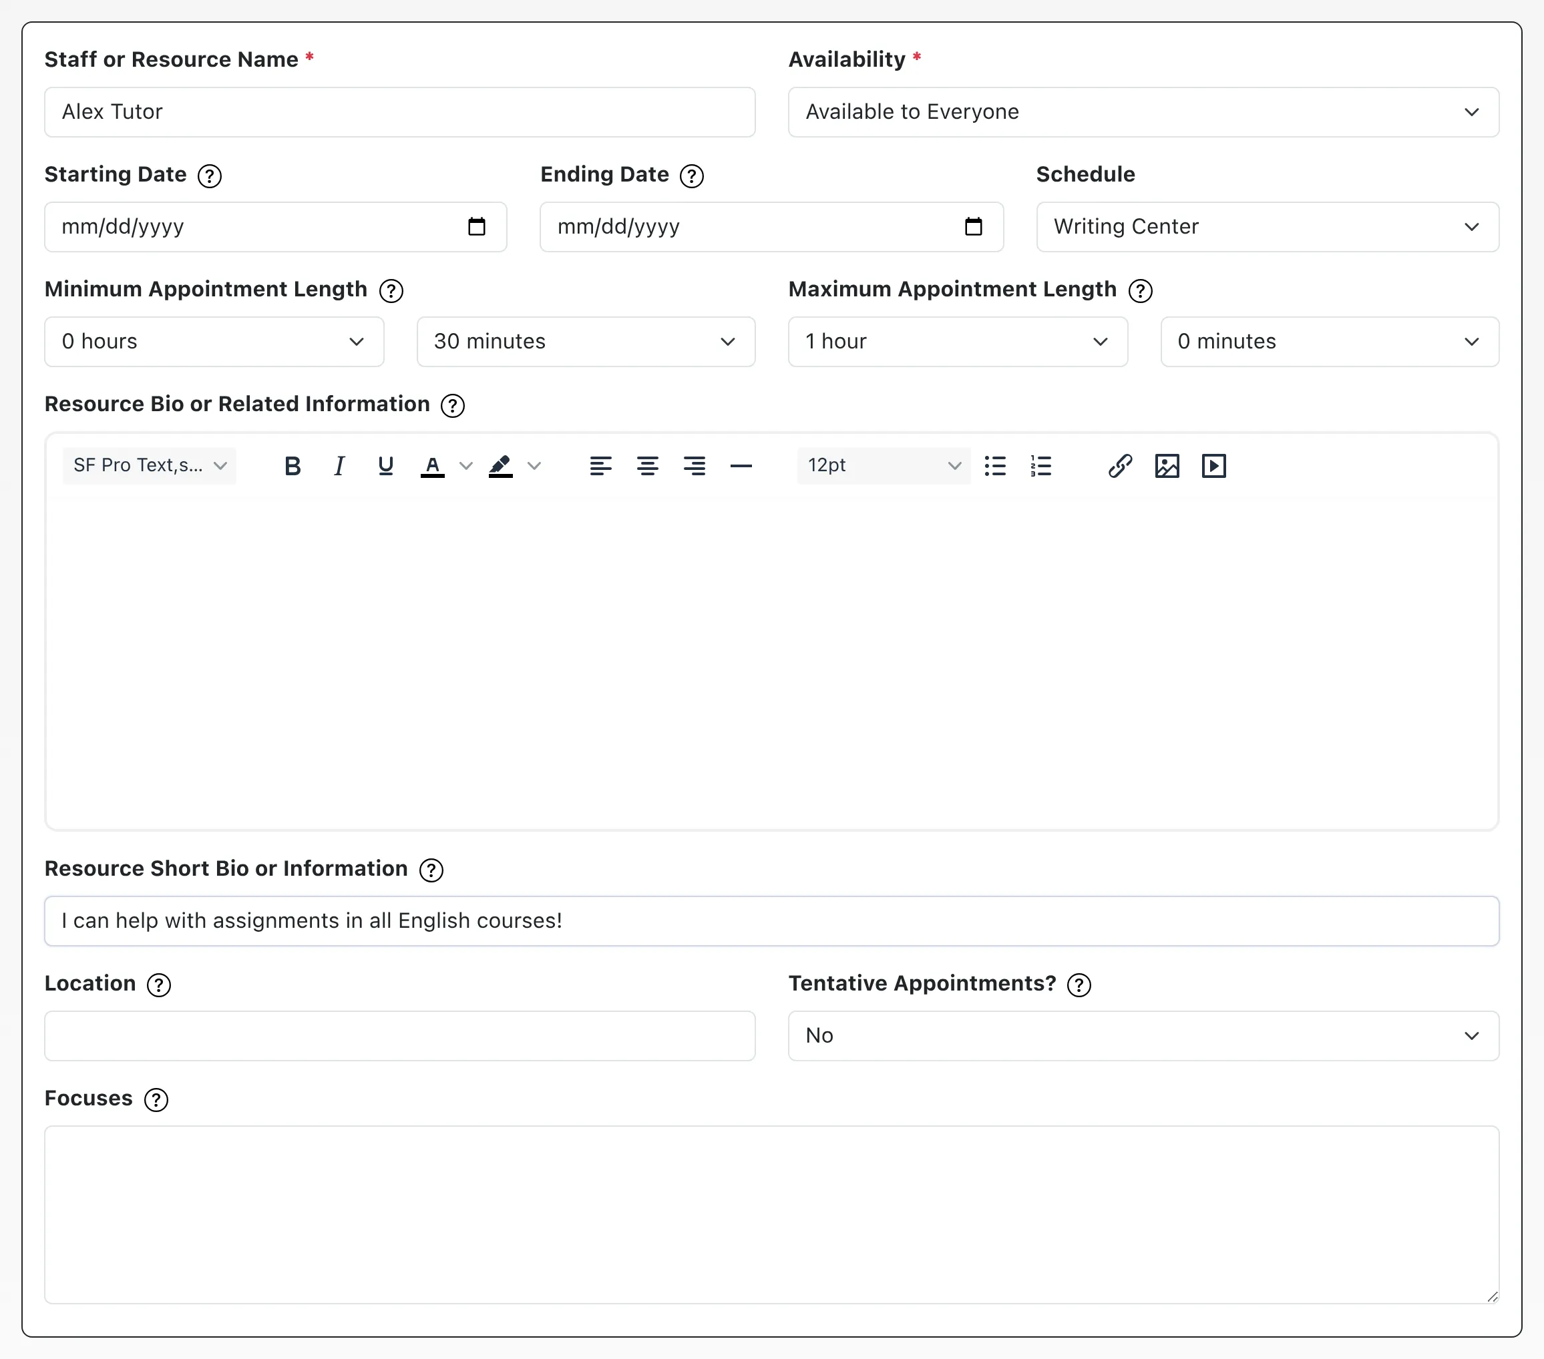The image size is (1544, 1359).
Task: Apply Underline formatting in the bio editor
Action: [385, 466]
